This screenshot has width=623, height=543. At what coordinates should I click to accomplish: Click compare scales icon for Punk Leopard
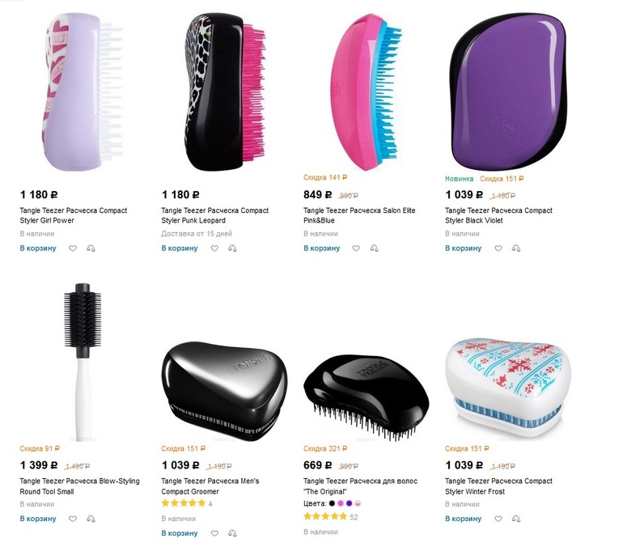232,248
